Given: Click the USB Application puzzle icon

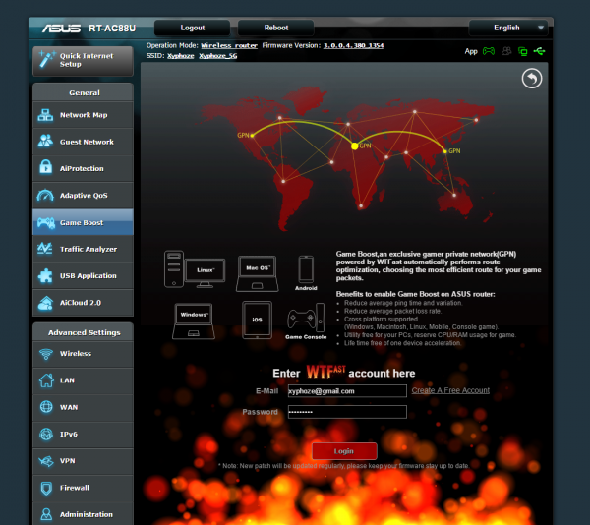Looking at the screenshot, I should pyautogui.click(x=45, y=275).
